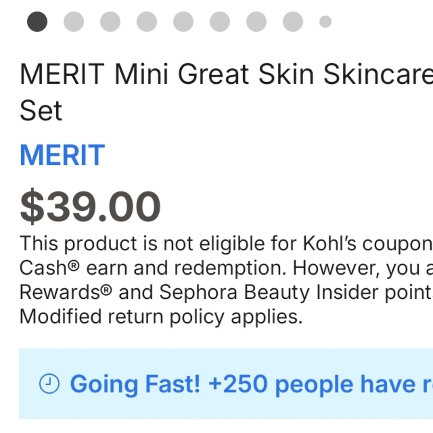Tap the small last carousel dot
Image resolution: width=433 pixels, height=433 pixels.
[325, 22]
